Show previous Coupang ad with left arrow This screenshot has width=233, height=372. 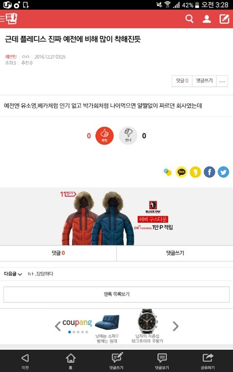point(58,326)
